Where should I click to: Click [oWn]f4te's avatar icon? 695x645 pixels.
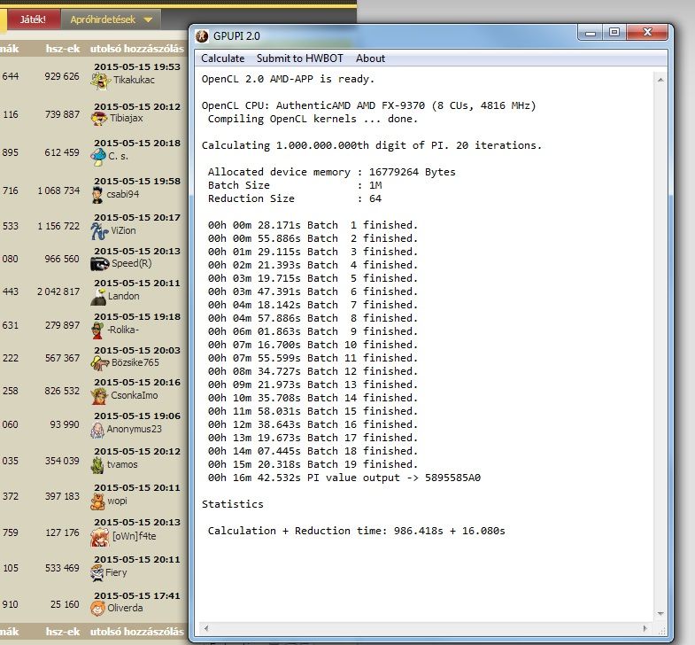point(100,537)
